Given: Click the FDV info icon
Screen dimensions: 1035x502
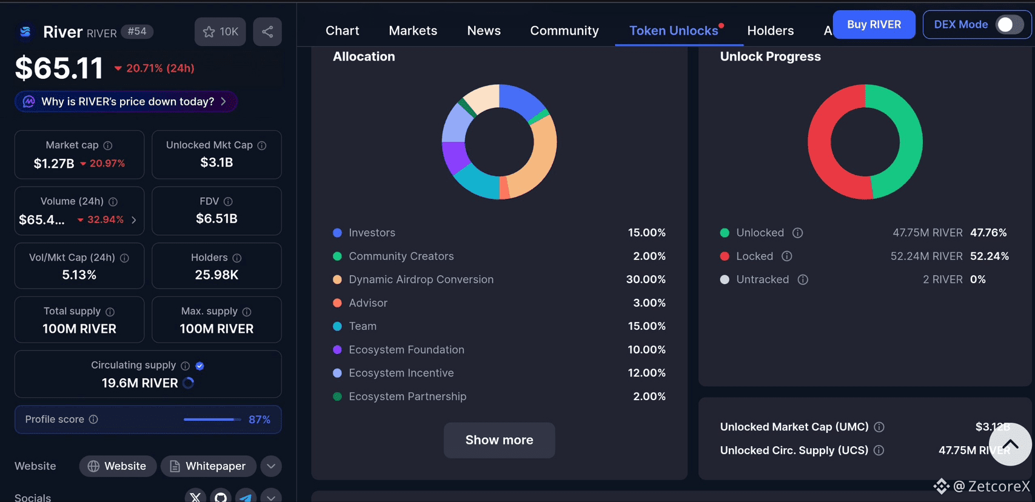Looking at the screenshot, I should (228, 201).
